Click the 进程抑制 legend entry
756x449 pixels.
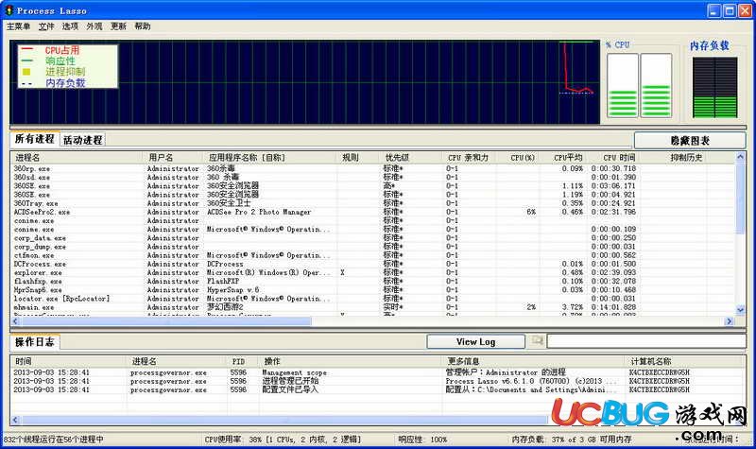pos(65,72)
